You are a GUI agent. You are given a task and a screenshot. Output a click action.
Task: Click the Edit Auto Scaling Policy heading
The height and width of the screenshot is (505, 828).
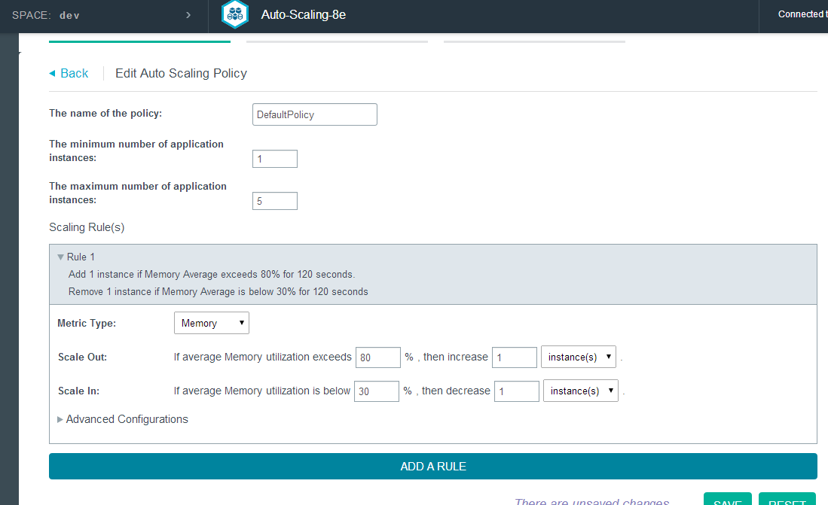click(181, 73)
